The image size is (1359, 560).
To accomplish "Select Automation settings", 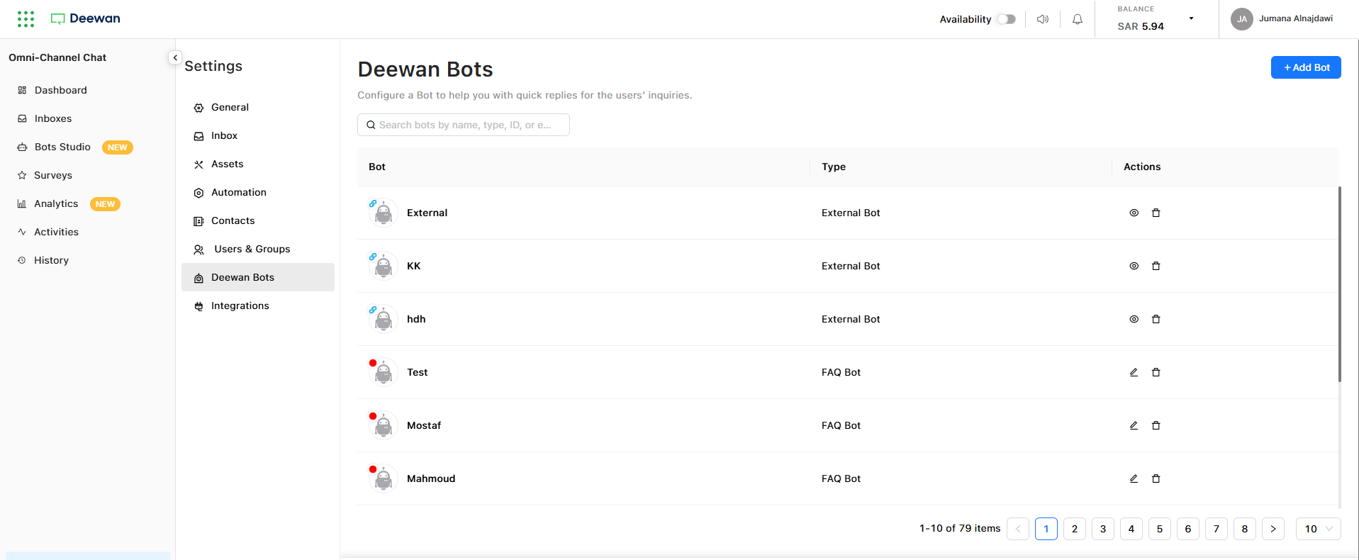I will point(258,192).
